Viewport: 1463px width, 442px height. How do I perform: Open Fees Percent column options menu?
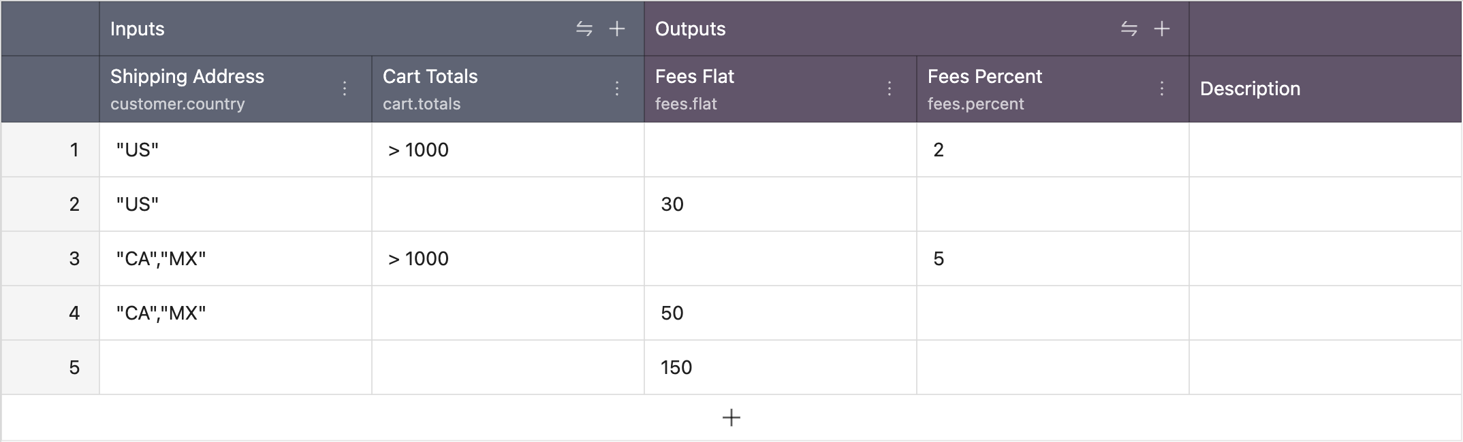click(x=1162, y=88)
